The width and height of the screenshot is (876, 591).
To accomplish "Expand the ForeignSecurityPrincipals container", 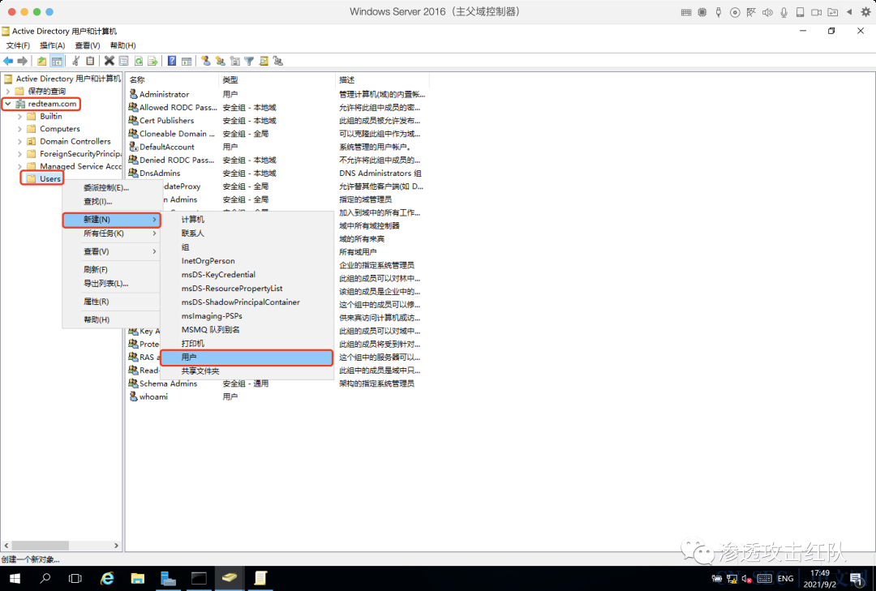I will click(x=20, y=153).
